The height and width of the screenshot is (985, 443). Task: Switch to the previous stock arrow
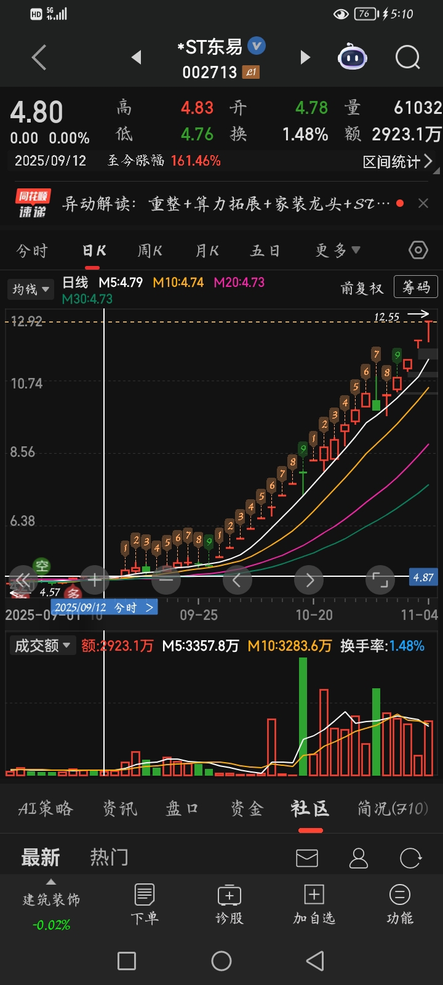point(137,57)
